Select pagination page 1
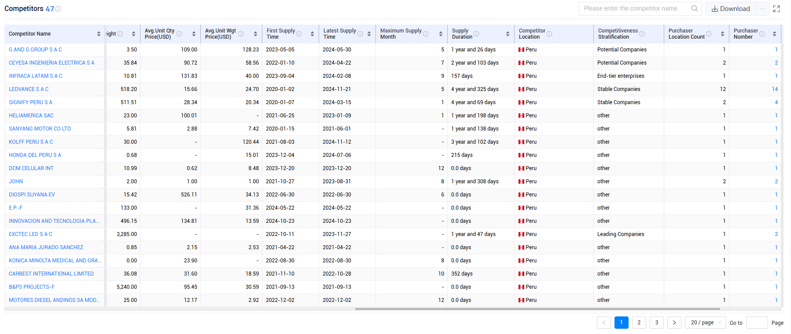The image size is (791, 334). pyautogui.click(x=622, y=323)
